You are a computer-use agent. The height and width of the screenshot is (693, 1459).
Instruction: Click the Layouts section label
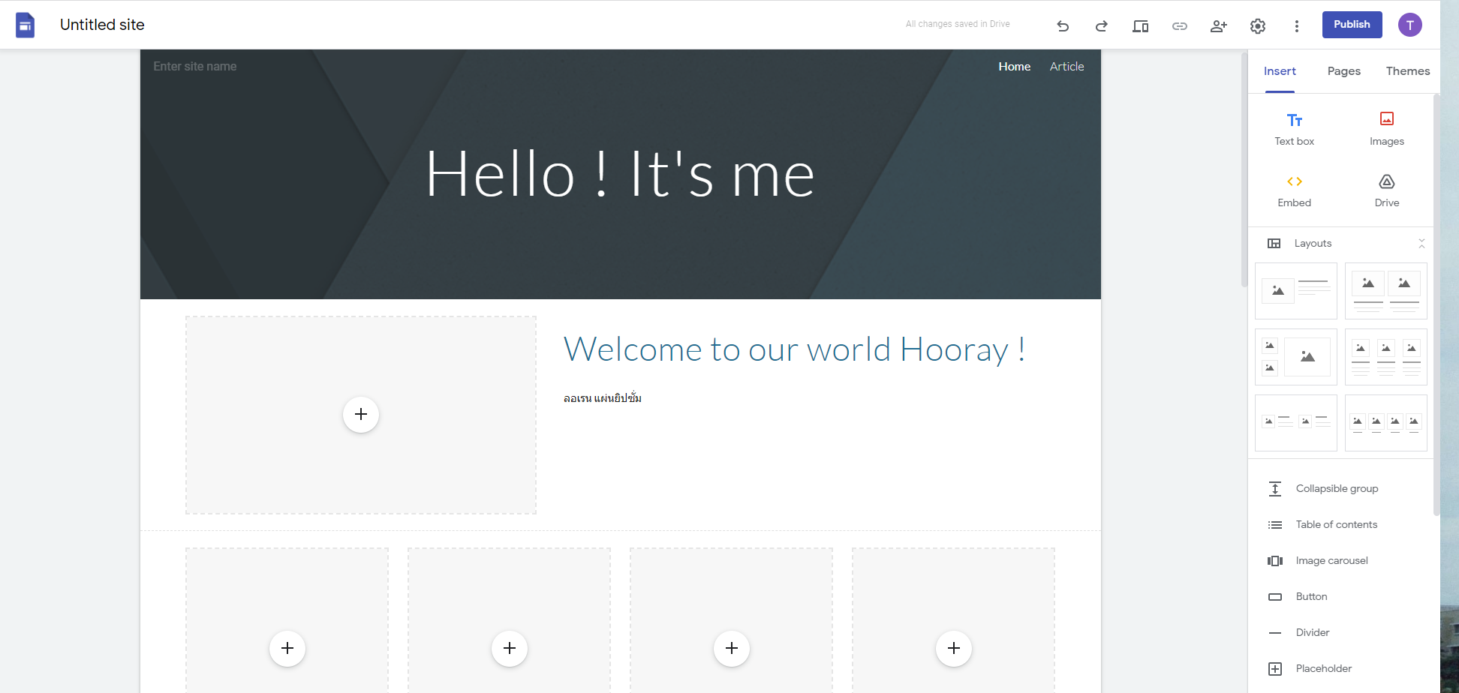tap(1313, 244)
